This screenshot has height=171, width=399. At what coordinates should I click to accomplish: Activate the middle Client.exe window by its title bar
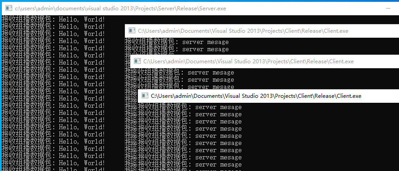click(x=249, y=61)
